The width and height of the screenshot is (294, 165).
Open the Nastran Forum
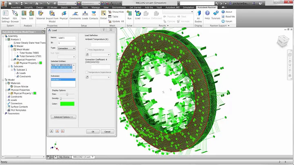click(227, 21)
